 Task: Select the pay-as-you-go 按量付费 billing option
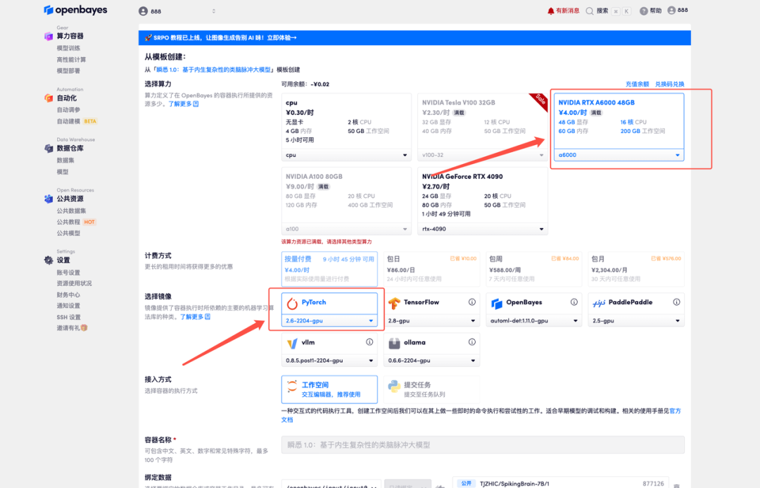[x=329, y=268]
